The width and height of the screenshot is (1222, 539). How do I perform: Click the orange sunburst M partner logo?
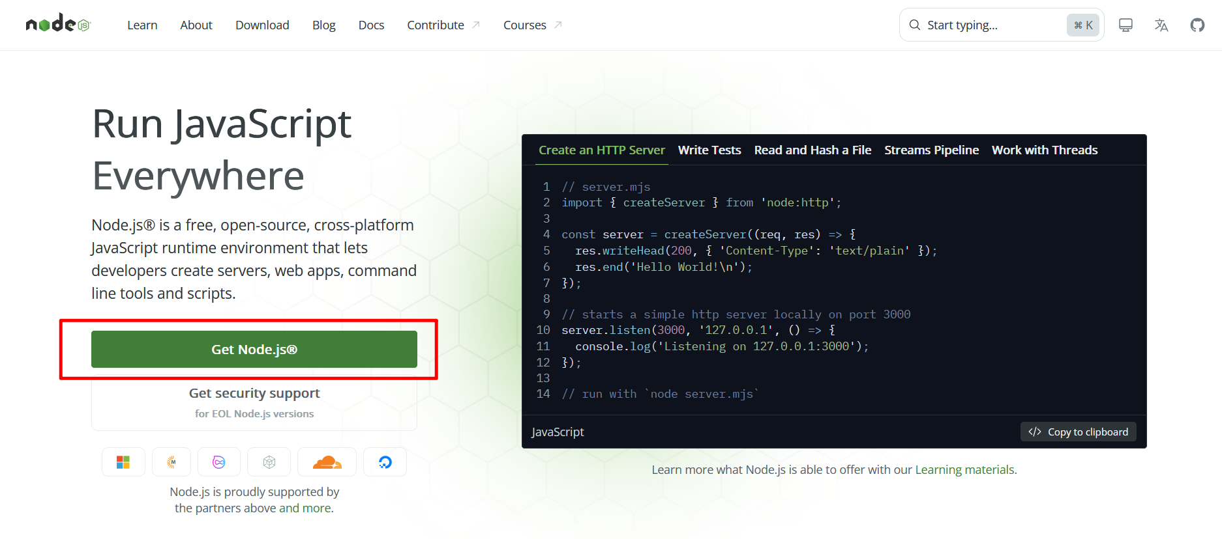tap(171, 462)
